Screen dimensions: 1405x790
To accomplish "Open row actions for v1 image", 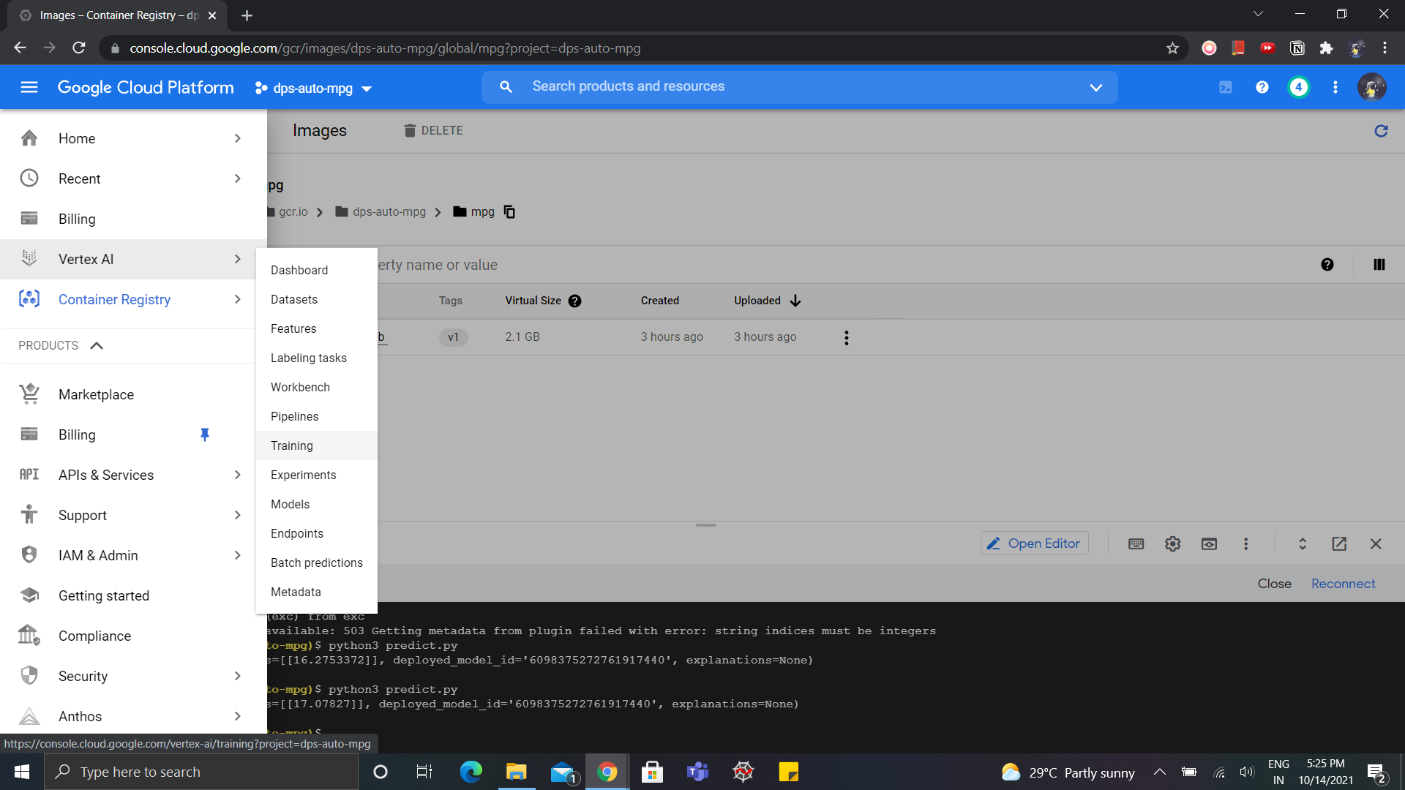I will click(847, 337).
